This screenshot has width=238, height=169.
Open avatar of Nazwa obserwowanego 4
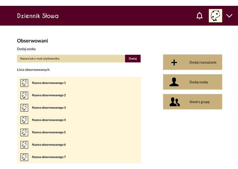[24, 120]
